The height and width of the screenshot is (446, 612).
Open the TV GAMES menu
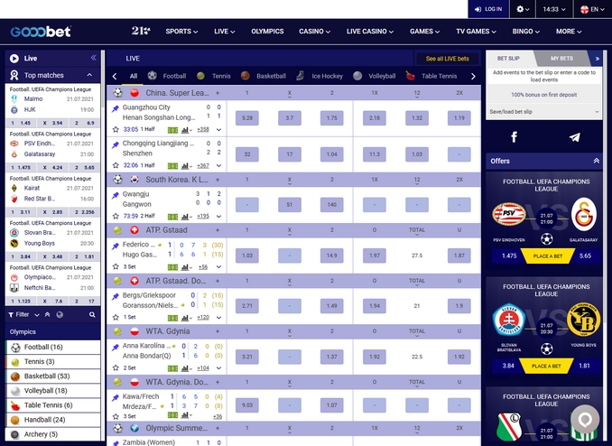(477, 32)
